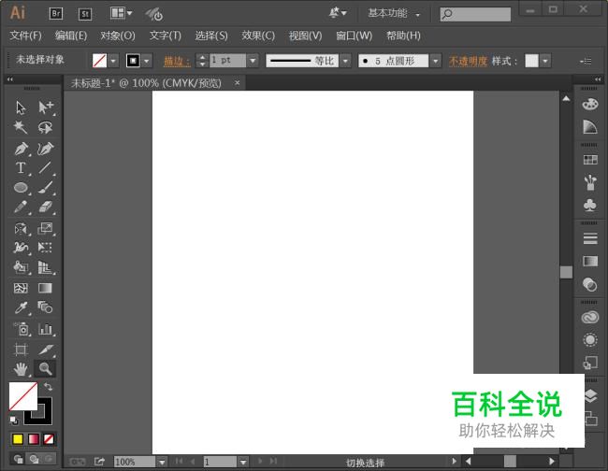Open the 文件(F) menu
608x471 pixels.
pyautogui.click(x=25, y=36)
